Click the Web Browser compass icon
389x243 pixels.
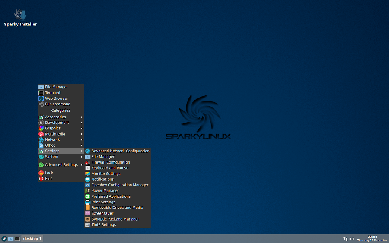(x=41, y=98)
